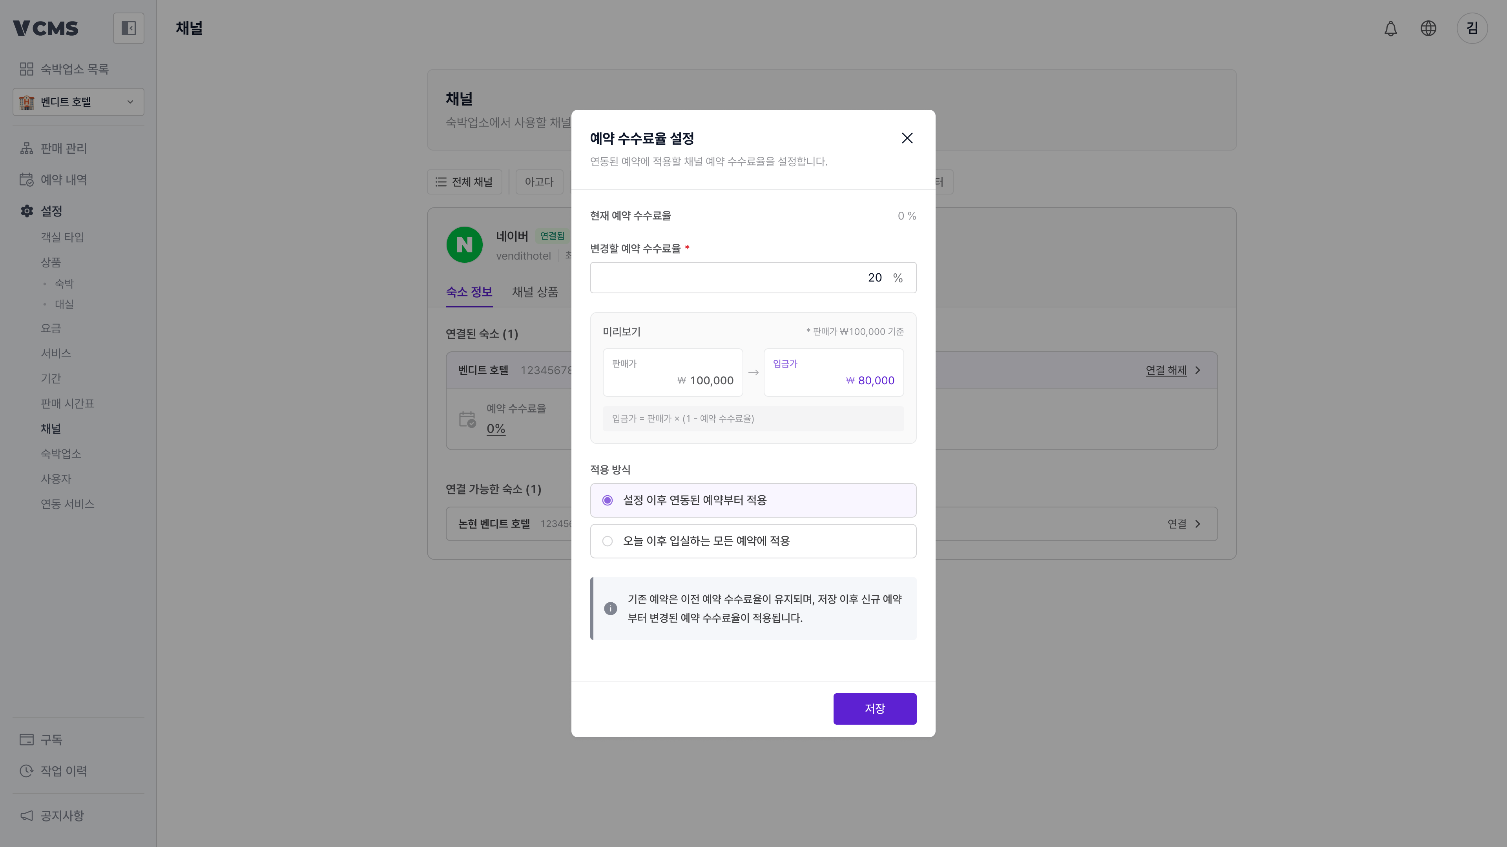Open 숙박 submenu item
Screen dimensions: 1507x847
coord(64,284)
